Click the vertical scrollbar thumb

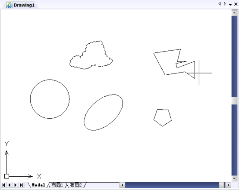234,101
